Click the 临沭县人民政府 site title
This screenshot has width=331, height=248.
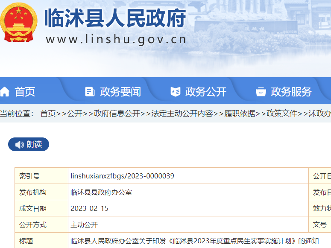pyautogui.click(x=115, y=18)
